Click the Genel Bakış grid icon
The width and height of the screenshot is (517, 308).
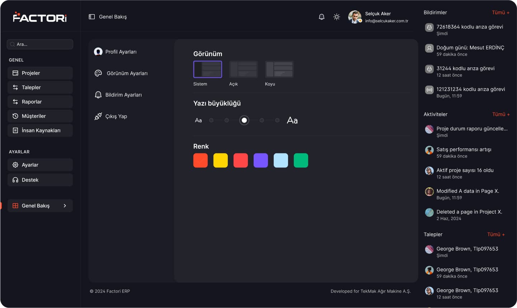click(15, 206)
